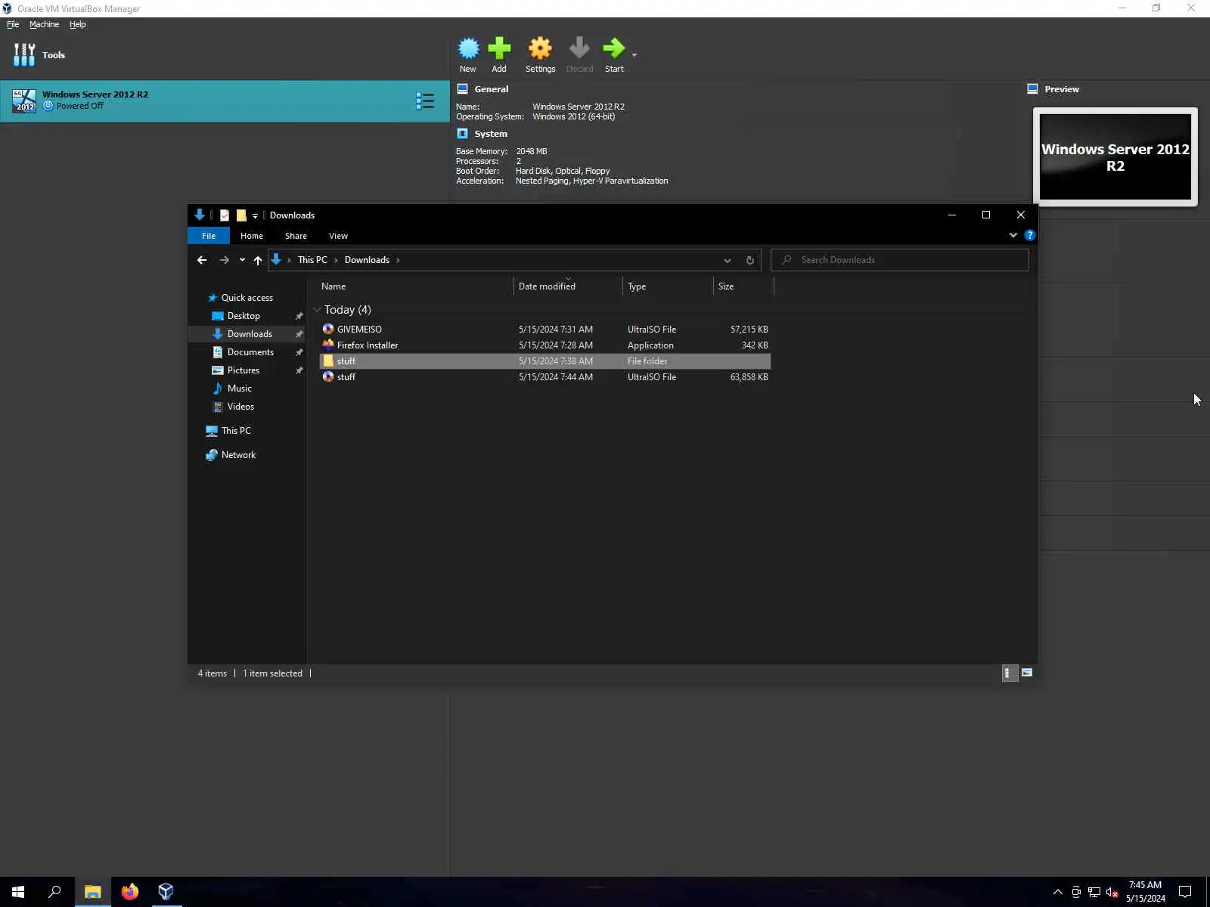Collapse the Today (4) group
The image size is (1210, 907).
tap(317, 310)
